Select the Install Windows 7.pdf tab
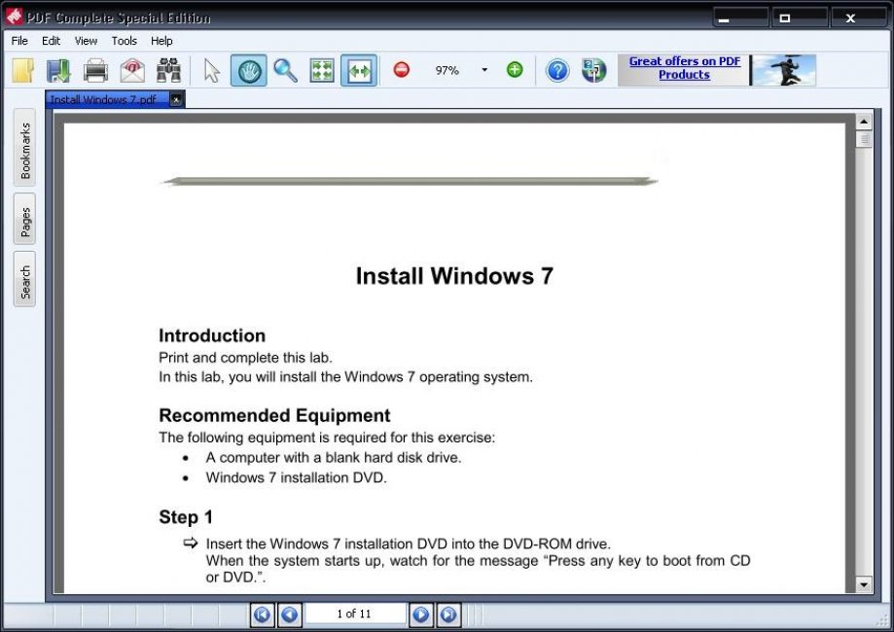The width and height of the screenshot is (894, 632). click(107, 100)
